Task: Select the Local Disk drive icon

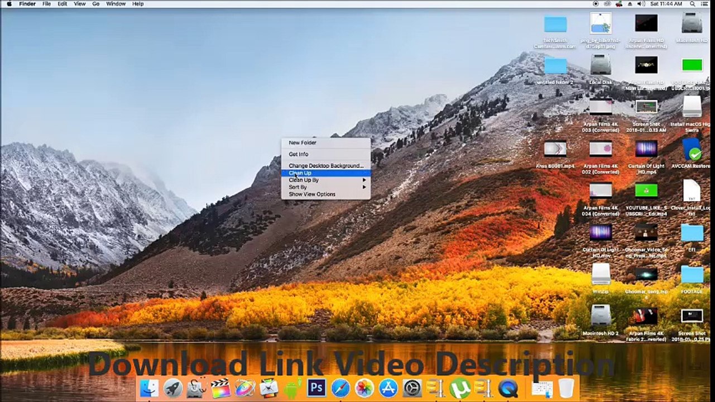Action: point(601,65)
